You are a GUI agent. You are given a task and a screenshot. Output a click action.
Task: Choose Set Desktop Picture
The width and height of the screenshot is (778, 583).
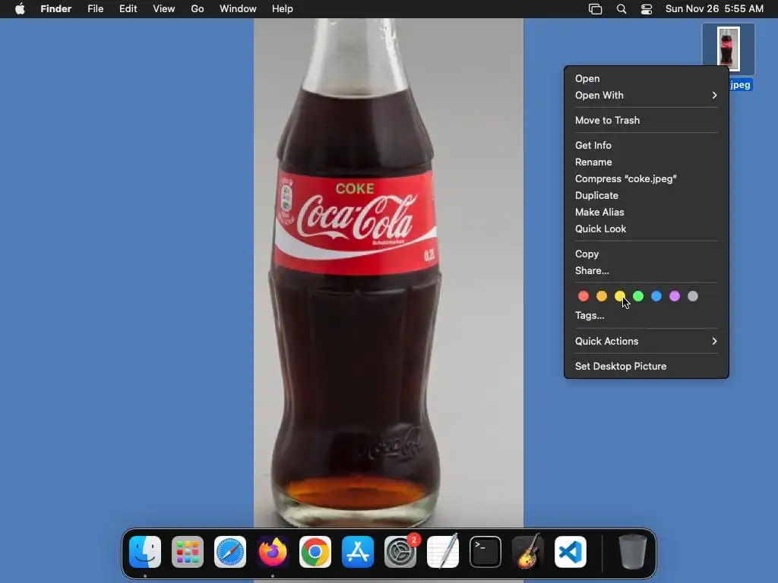pyautogui.click(x=646, y=367)
